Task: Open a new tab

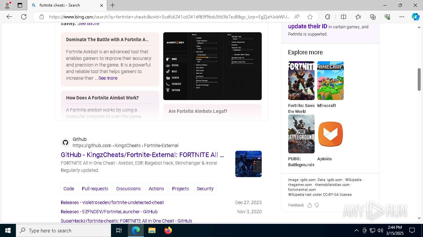Action: point(113,5)
